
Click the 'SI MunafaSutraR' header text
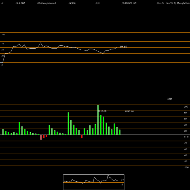47,3
